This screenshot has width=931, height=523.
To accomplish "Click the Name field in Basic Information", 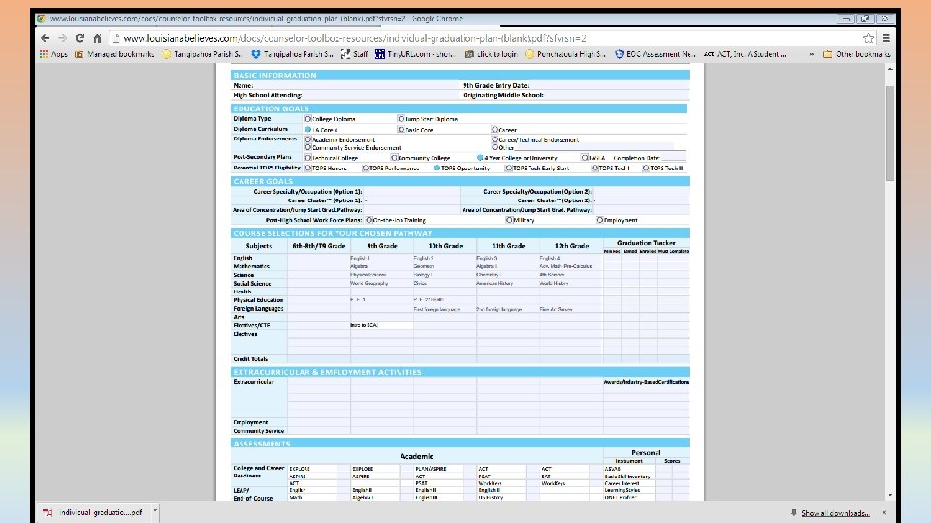I will click(x=357, y=86).
